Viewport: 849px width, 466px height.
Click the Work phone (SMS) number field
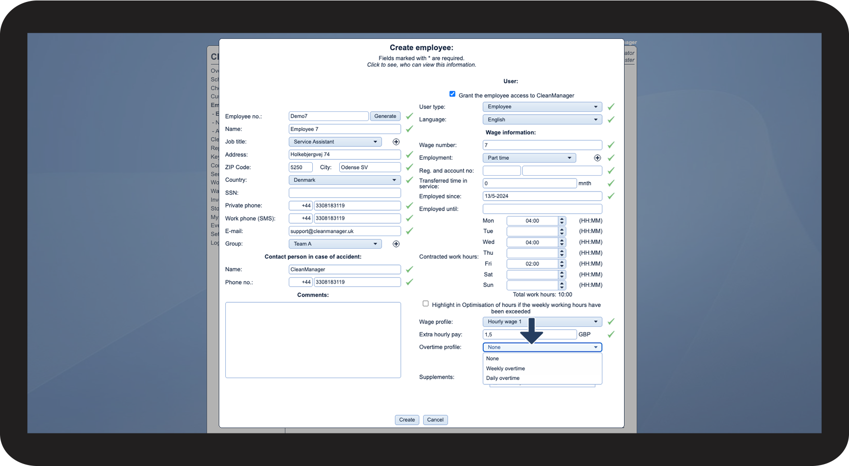point(357,218)
